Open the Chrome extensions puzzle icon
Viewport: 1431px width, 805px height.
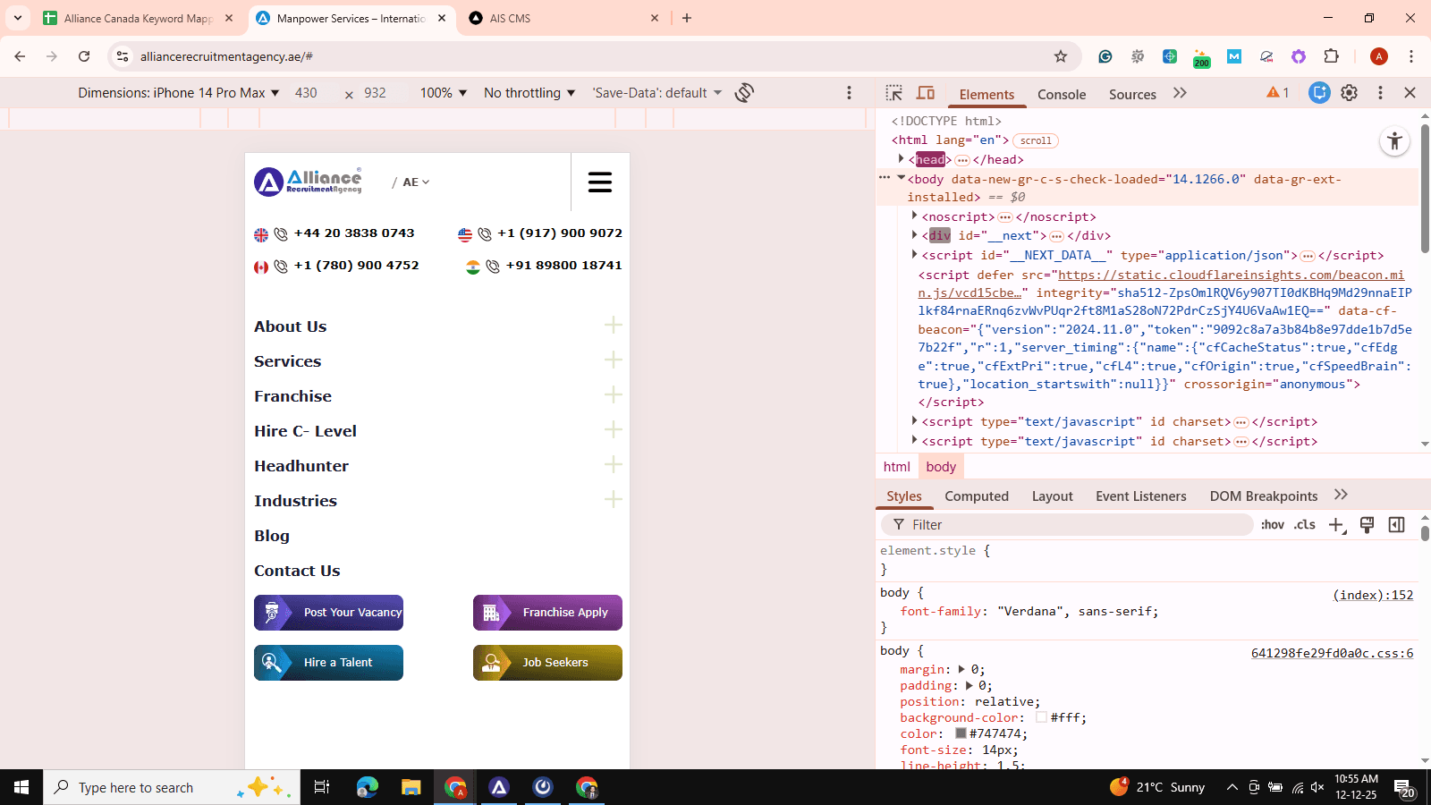click(x=1331, y=56)
